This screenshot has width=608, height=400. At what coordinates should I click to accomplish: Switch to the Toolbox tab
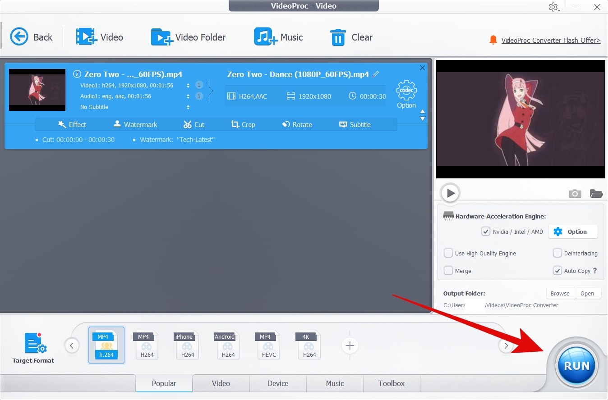point(392,383)
